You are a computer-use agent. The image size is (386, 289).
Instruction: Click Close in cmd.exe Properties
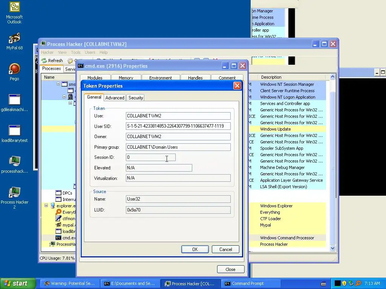pos(231,269)
